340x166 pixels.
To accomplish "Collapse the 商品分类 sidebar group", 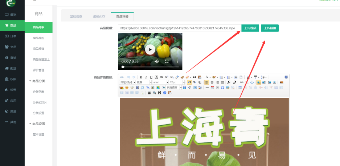I will [37, 81].
